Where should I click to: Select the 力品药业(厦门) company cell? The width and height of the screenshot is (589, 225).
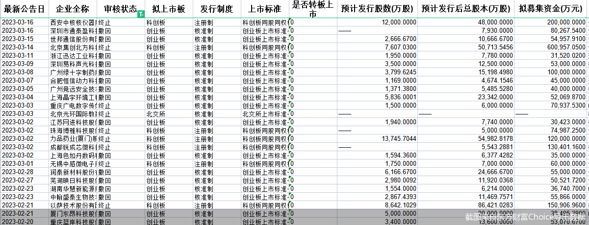pyautogui.click(x=73, y=139)
